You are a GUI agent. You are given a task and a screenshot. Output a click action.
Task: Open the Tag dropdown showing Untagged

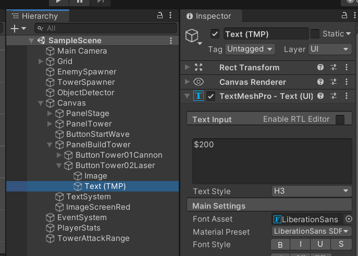tap(250, 49)
